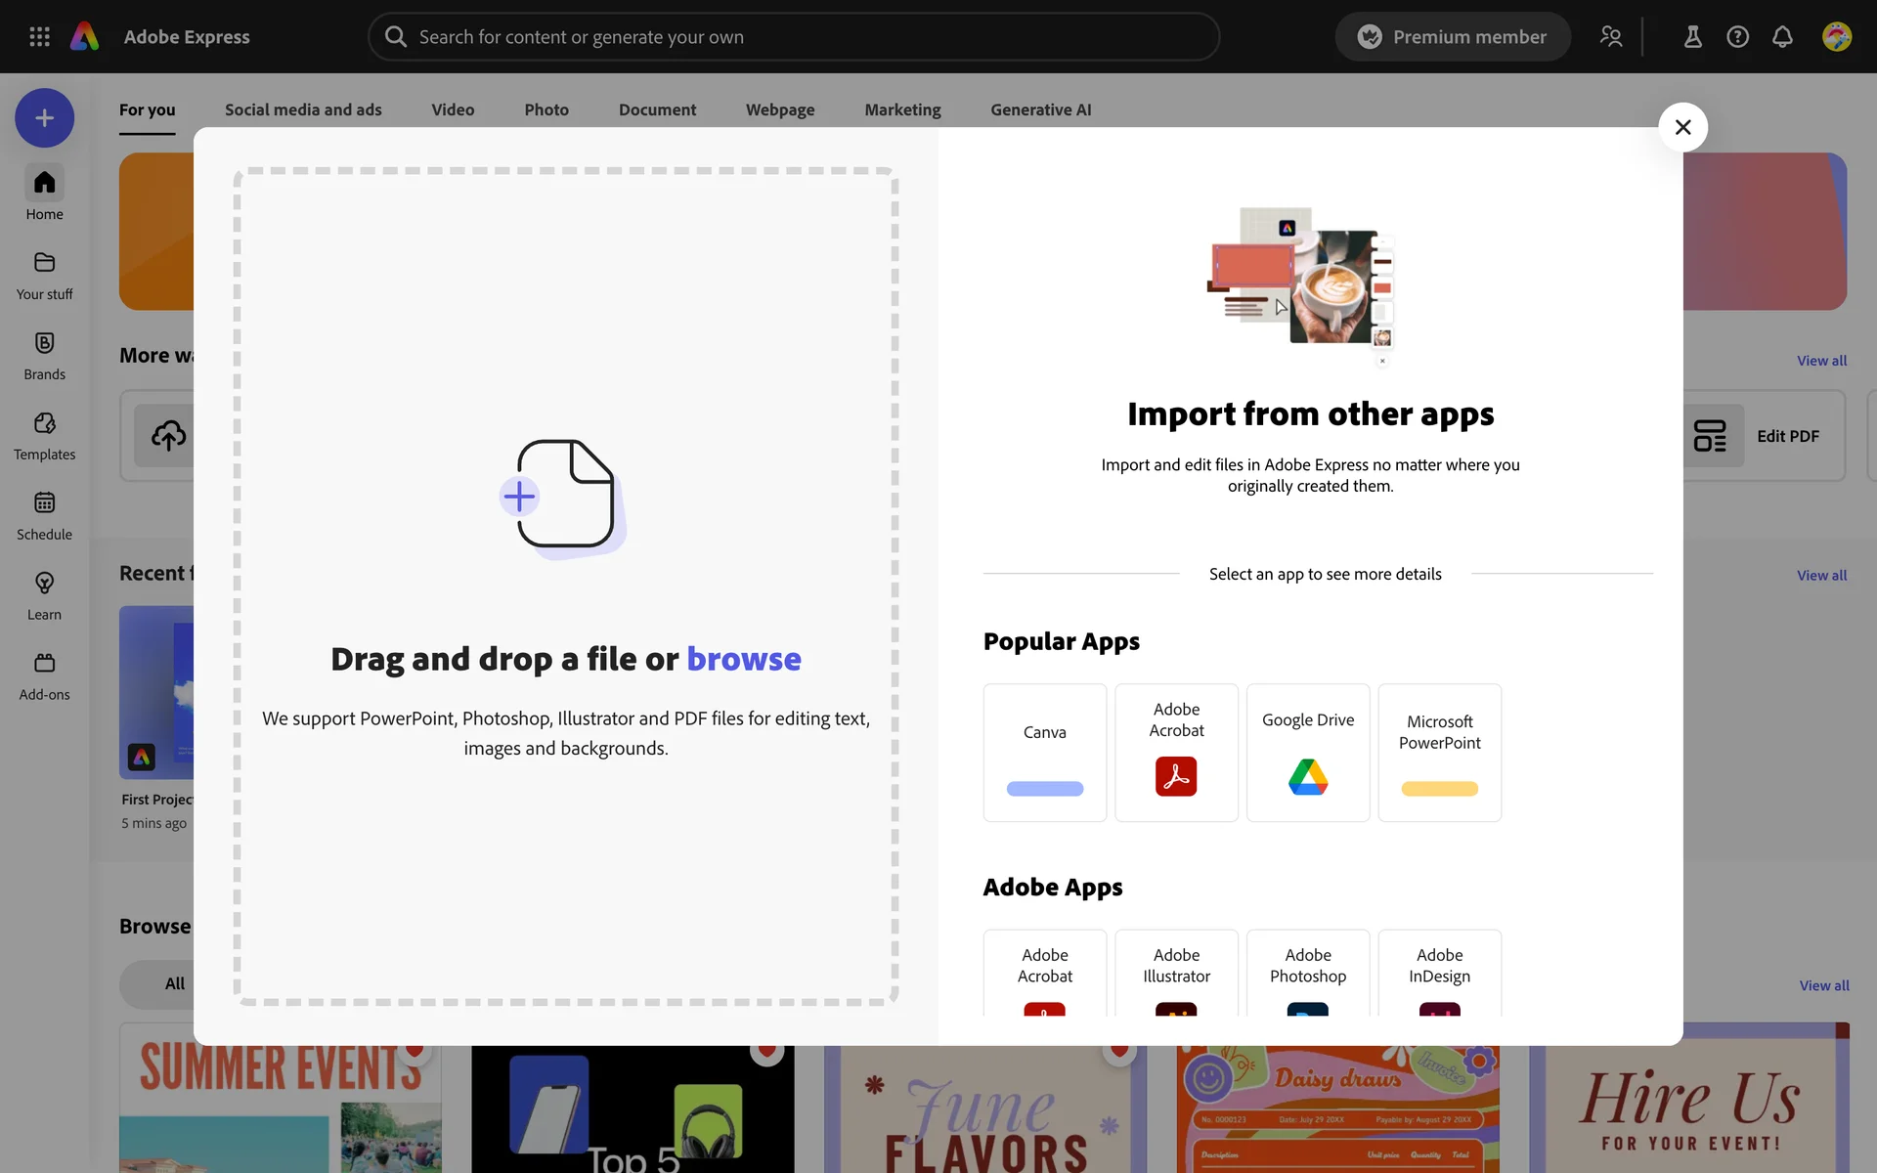Click the Premium member button

1452,36
